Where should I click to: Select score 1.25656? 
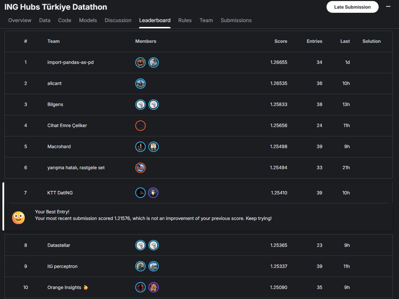tap(279, 125)
